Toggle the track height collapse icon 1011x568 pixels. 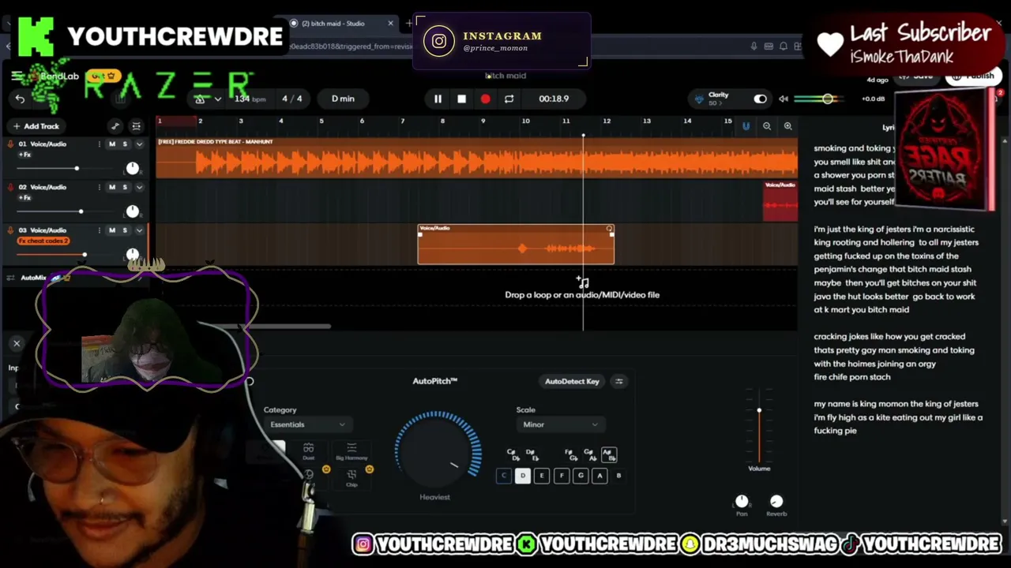[x=136, y=126]
